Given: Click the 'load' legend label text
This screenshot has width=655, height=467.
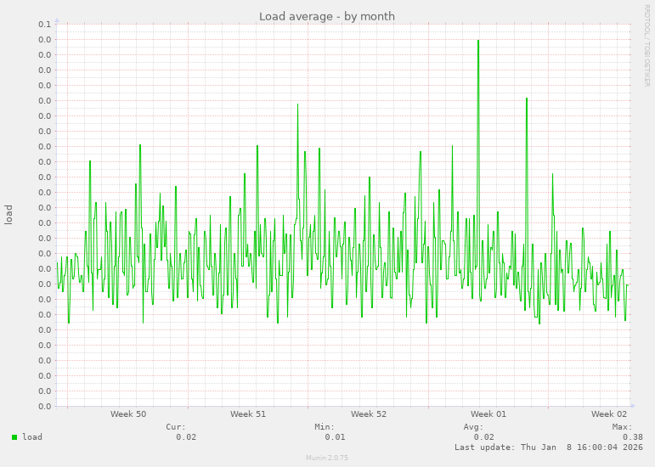Looking at the screenshot, I should tap(32, 437).
